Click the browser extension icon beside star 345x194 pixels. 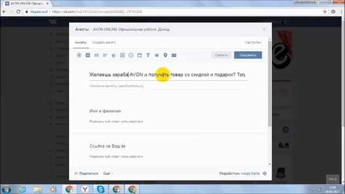tap(333, 12)
